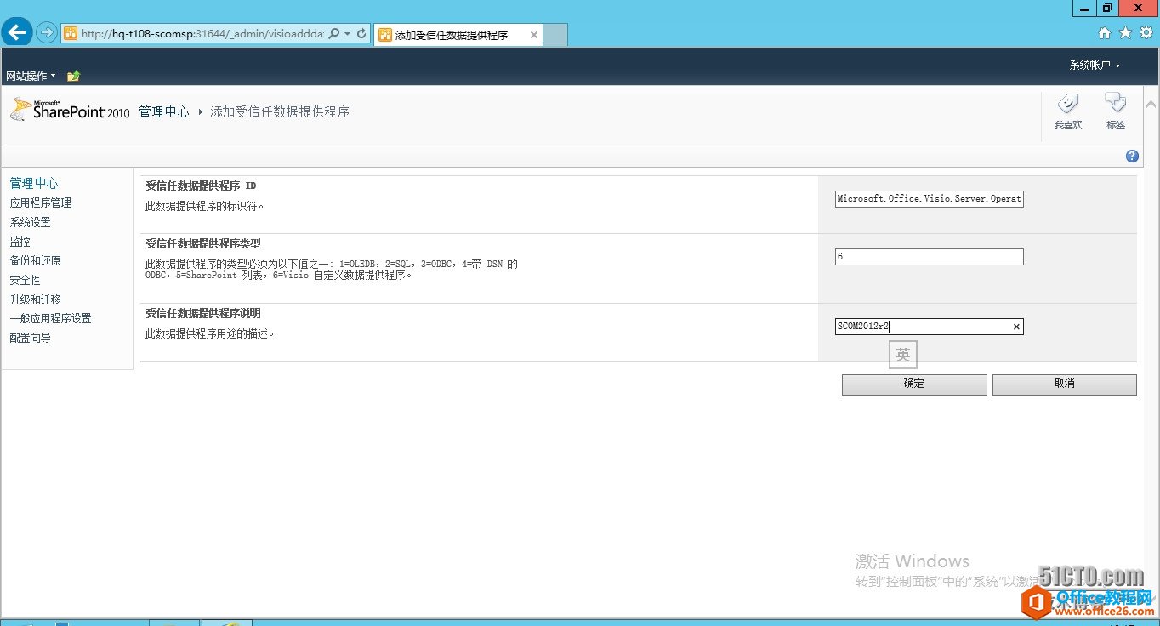Open 管理中心 in the breadcrumb

click(x=164, y=111)
